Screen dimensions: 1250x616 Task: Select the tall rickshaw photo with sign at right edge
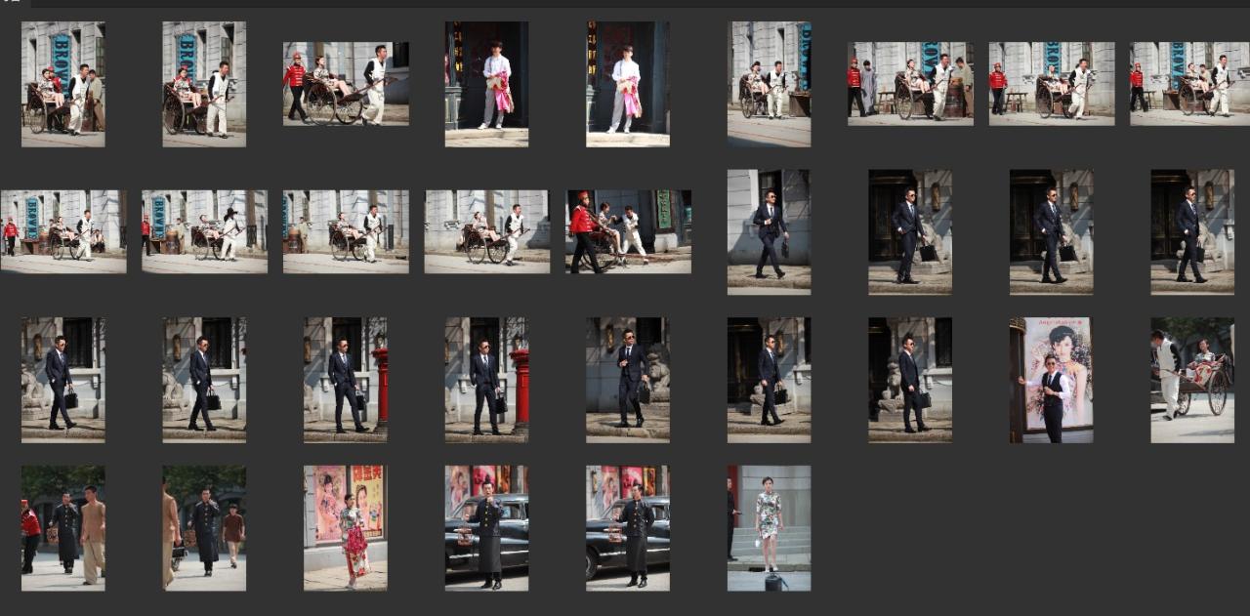(x=769, y=84)
